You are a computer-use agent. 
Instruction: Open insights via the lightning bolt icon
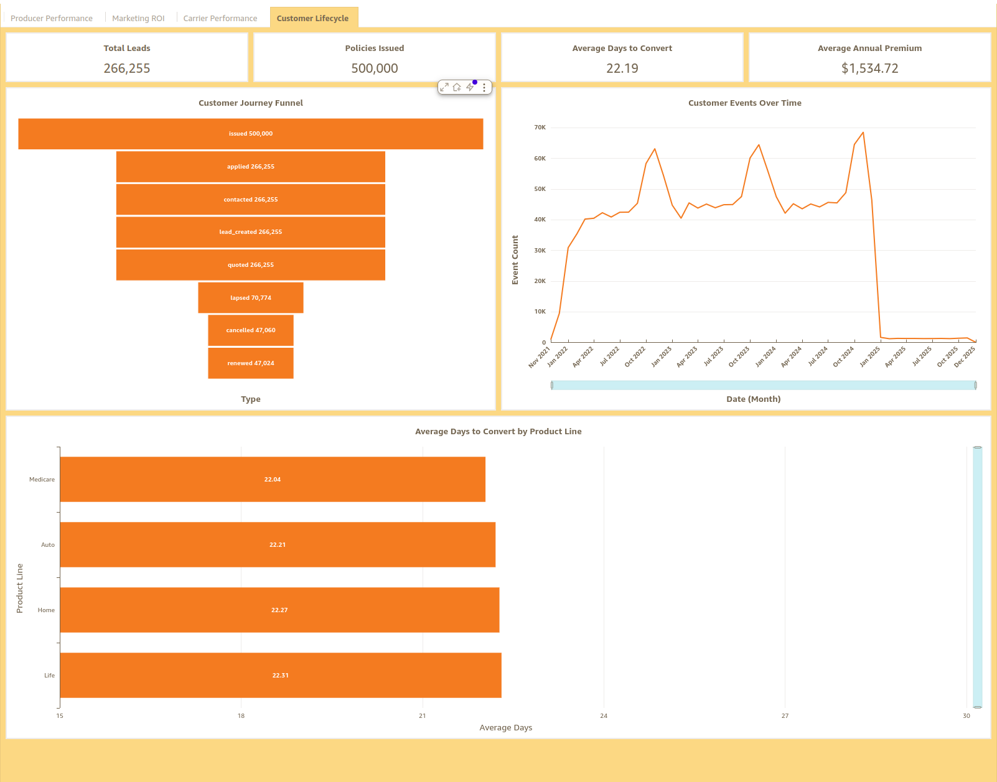(470, 87)
